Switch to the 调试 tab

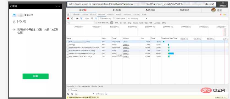pos(83,10)
